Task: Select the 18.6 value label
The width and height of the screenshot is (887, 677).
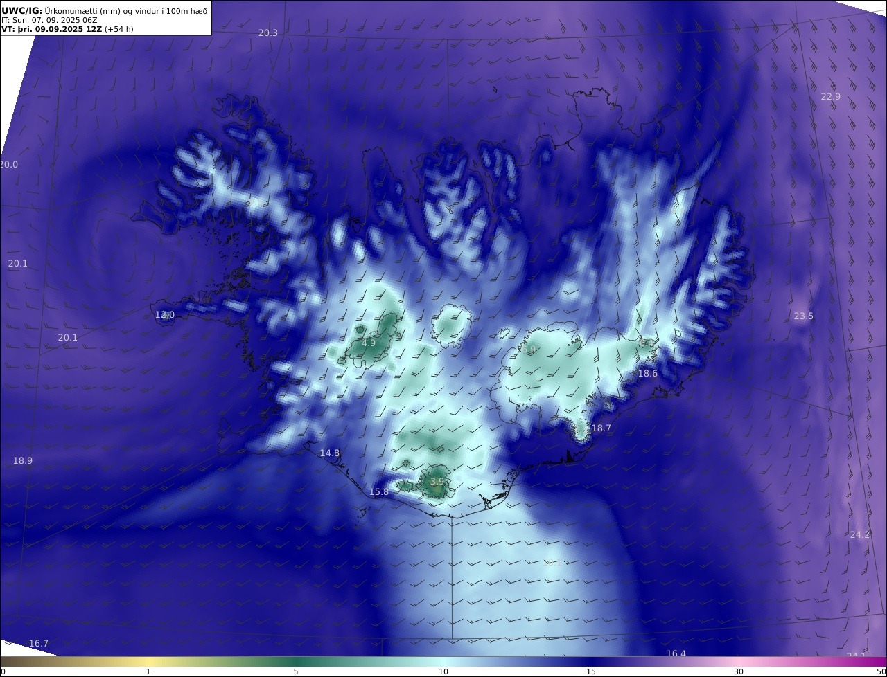Action: (x=647, y=373)
